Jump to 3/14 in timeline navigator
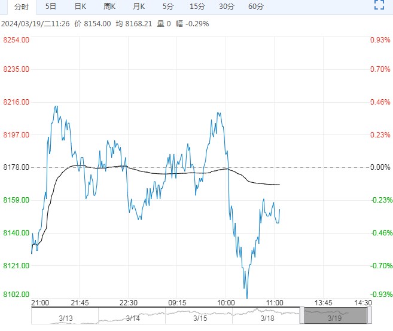This screenshot has height=331, width=393. [x=133, y=318]
